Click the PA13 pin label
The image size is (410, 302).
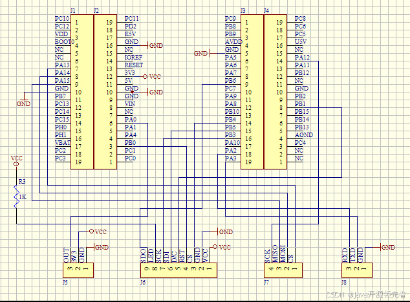(62, 65)
